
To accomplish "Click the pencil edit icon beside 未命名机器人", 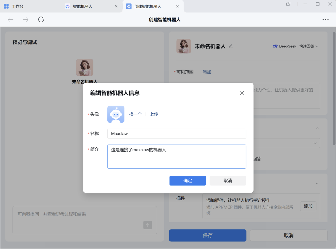I will click(x=231, y=46).
